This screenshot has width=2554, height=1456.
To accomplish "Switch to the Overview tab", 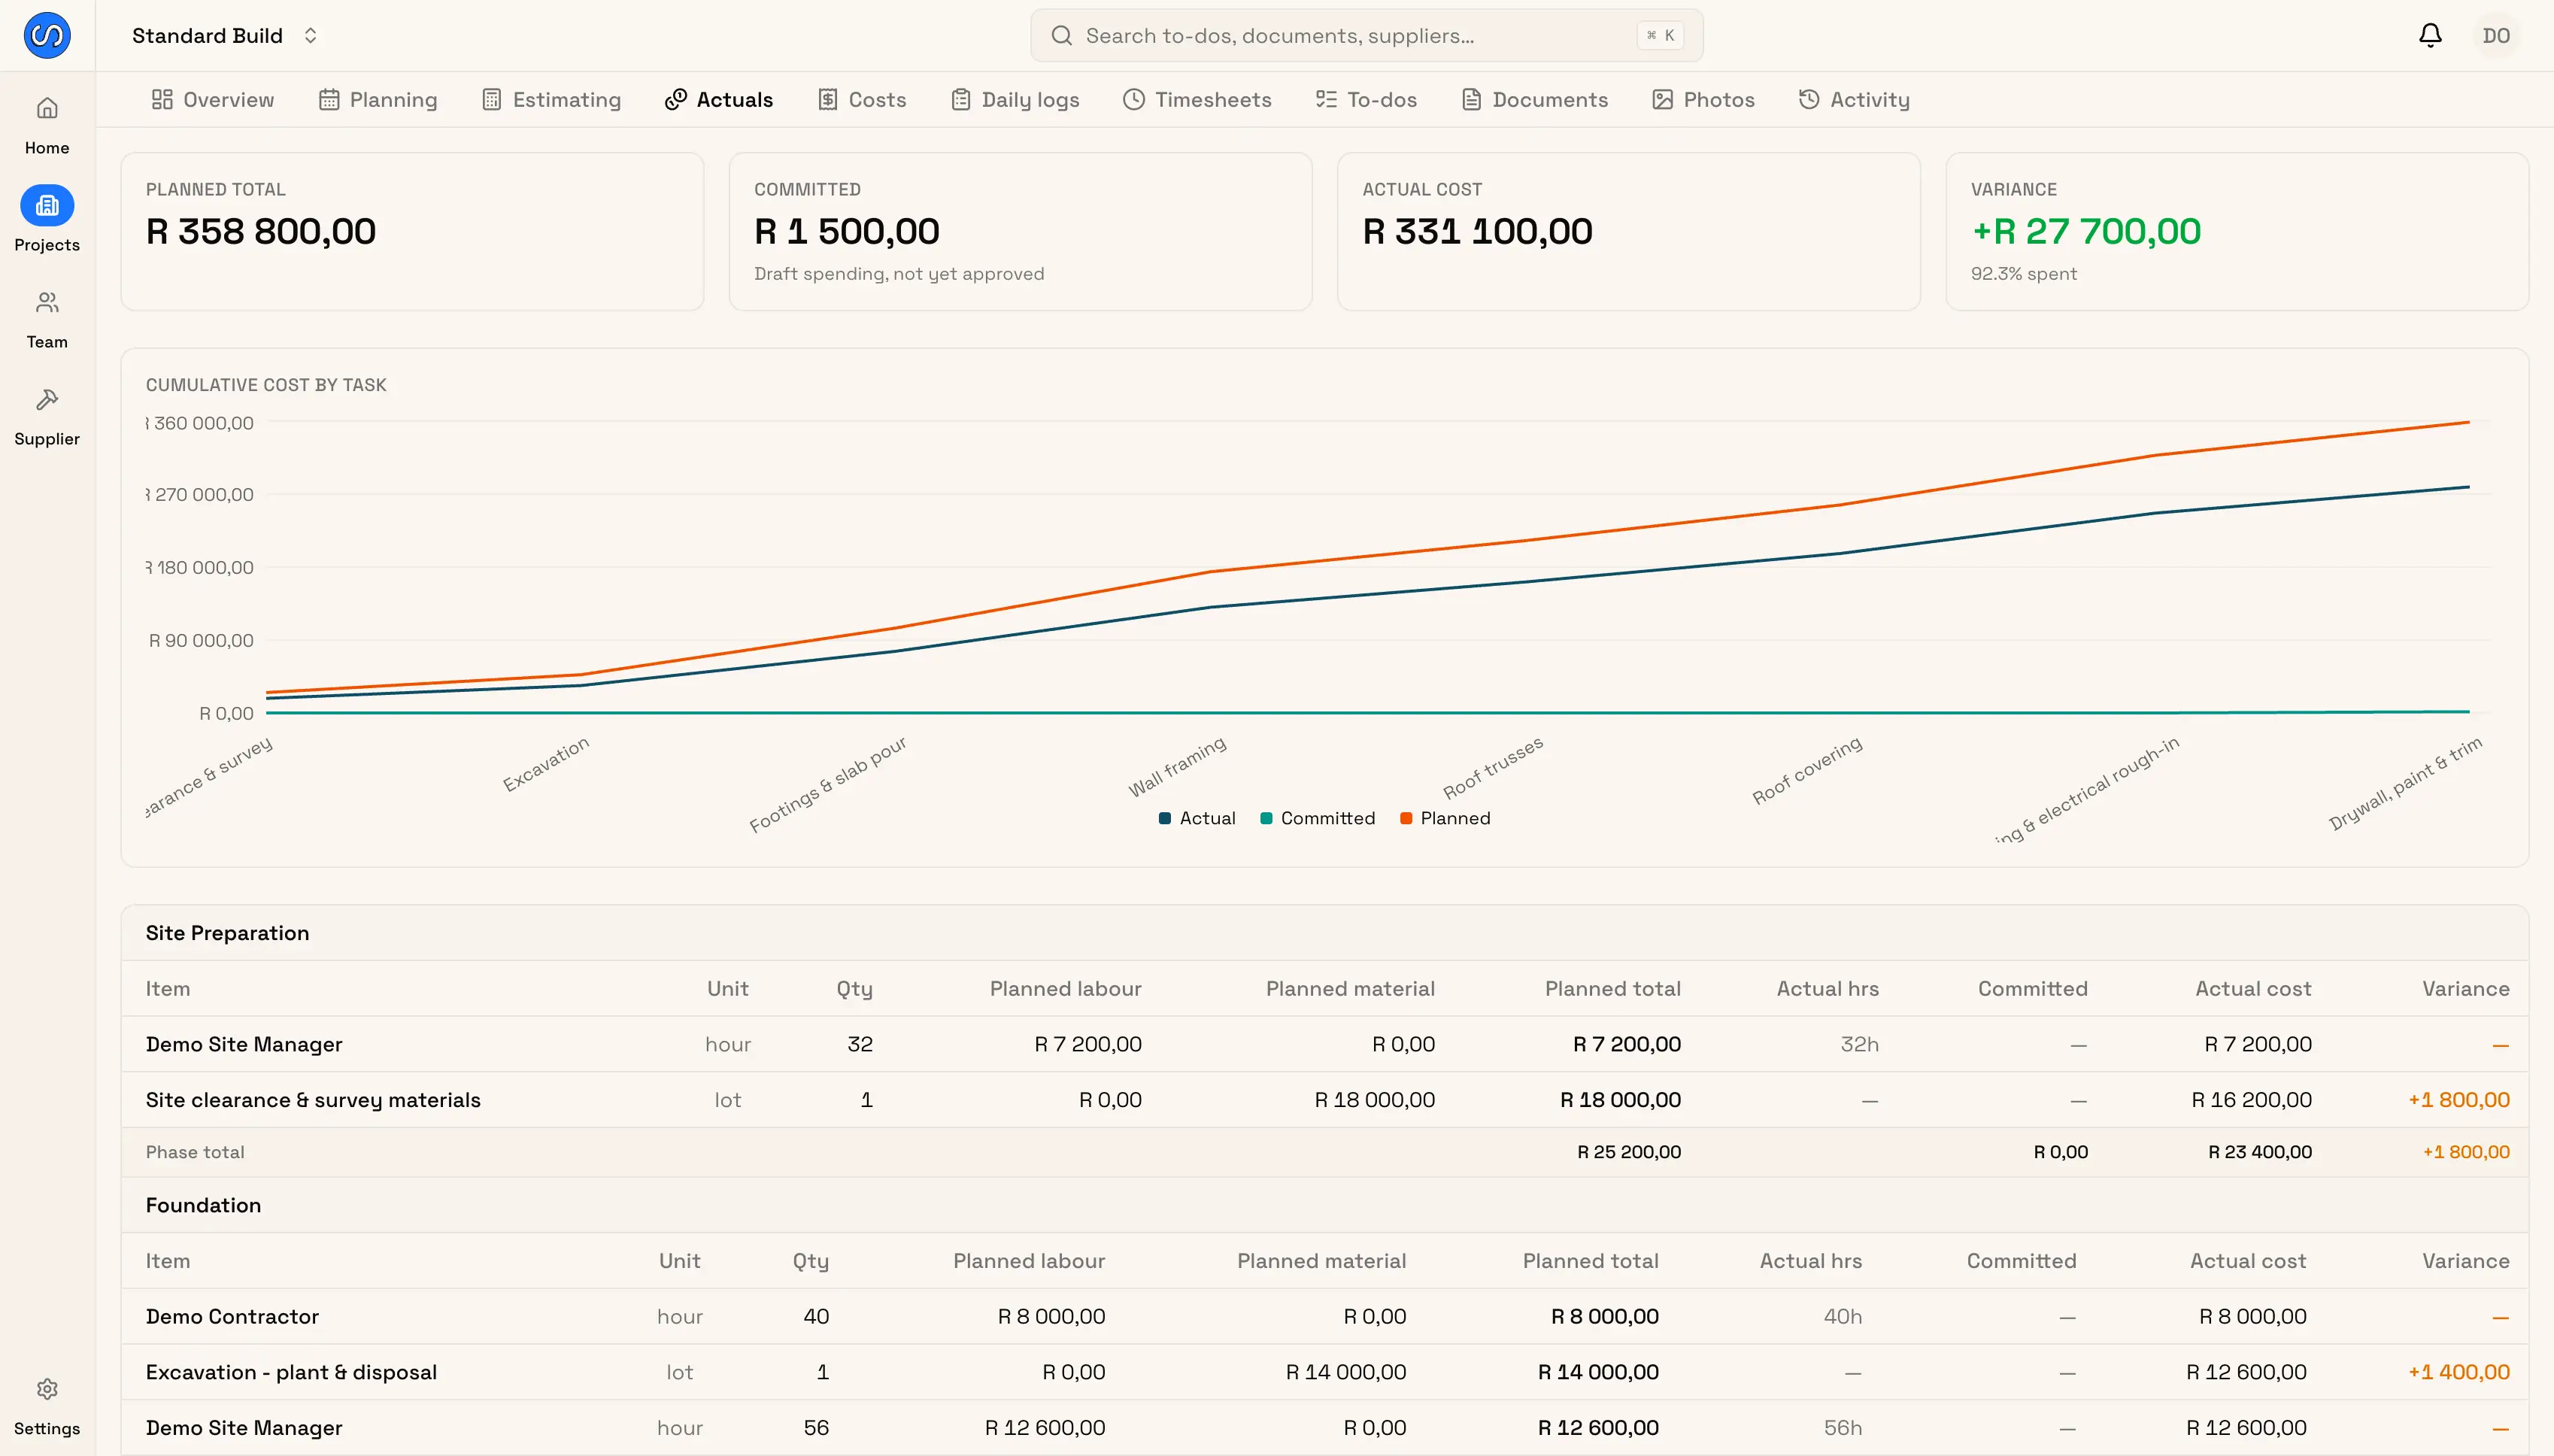I will coord(212,99).
